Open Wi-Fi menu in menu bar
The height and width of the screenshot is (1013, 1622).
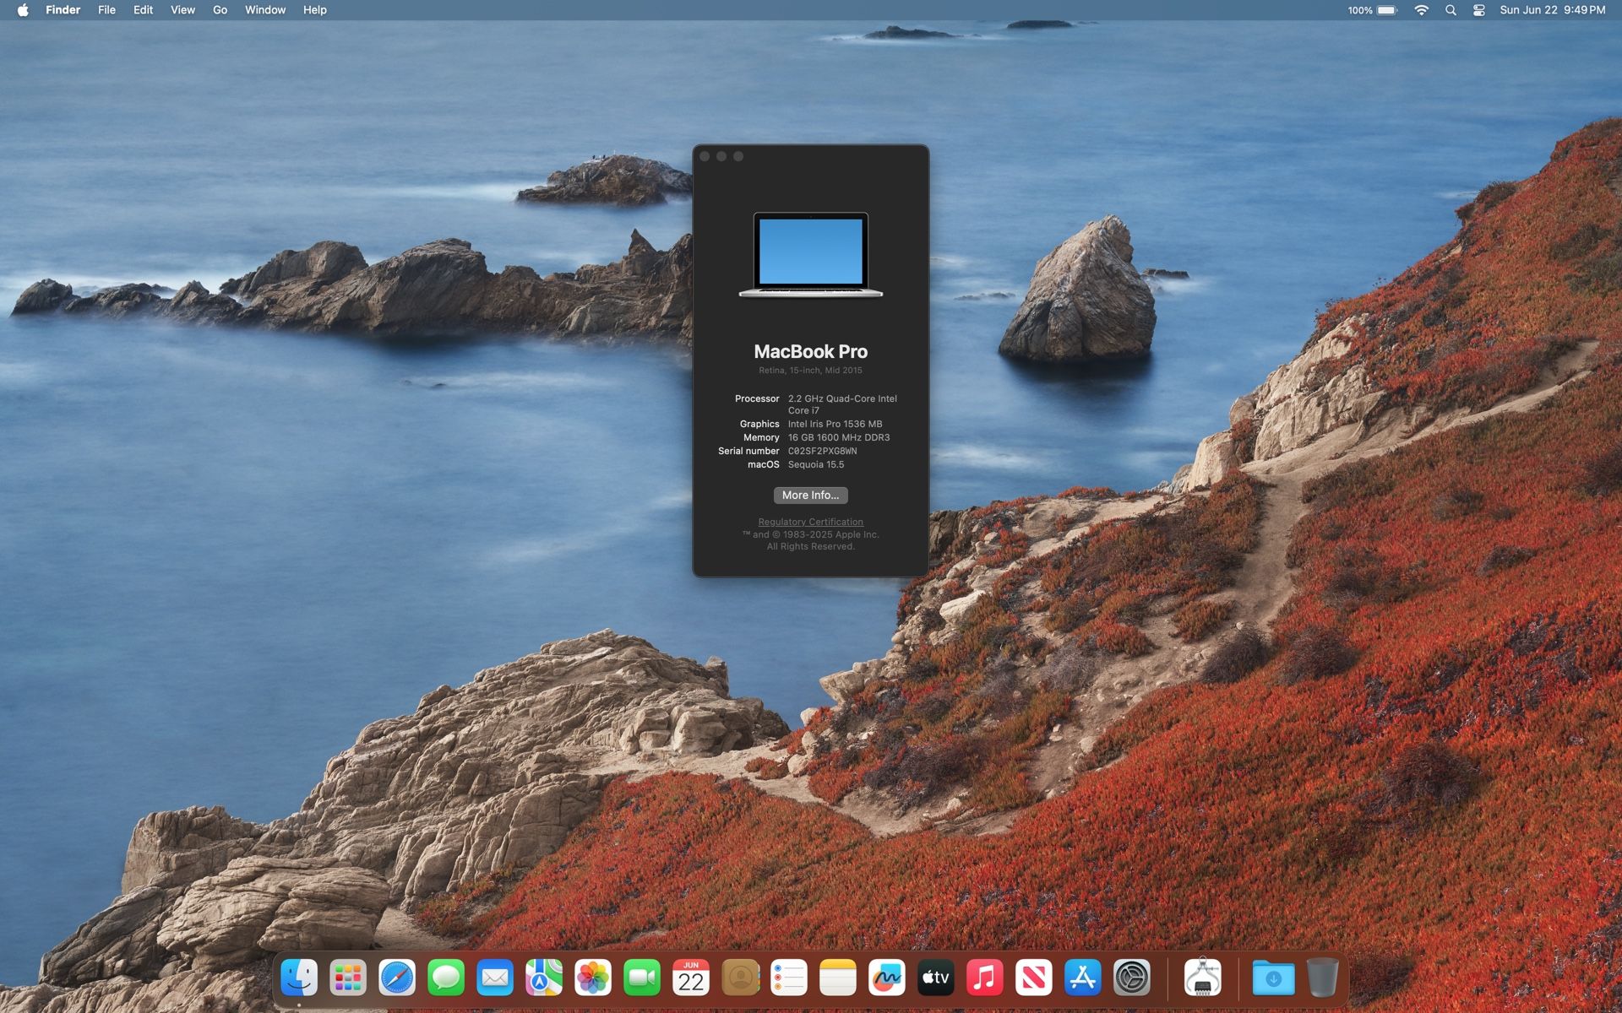click(x=1422, y=10)
